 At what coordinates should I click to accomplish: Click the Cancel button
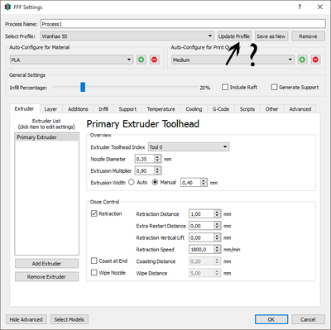tap(308, 319)
